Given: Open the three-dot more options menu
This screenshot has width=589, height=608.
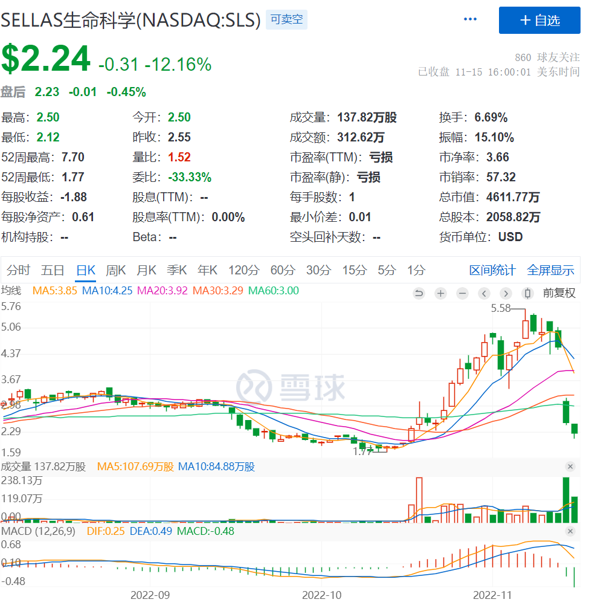Looking at the screenshot, I should 470,19.
